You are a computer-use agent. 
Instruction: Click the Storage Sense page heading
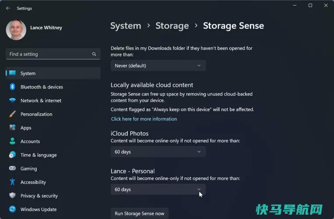point(233,26)
